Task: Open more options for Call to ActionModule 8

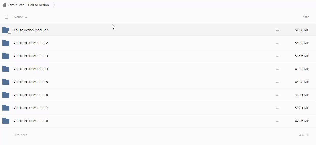Action: pyautogui.click(x=277, y=121)
